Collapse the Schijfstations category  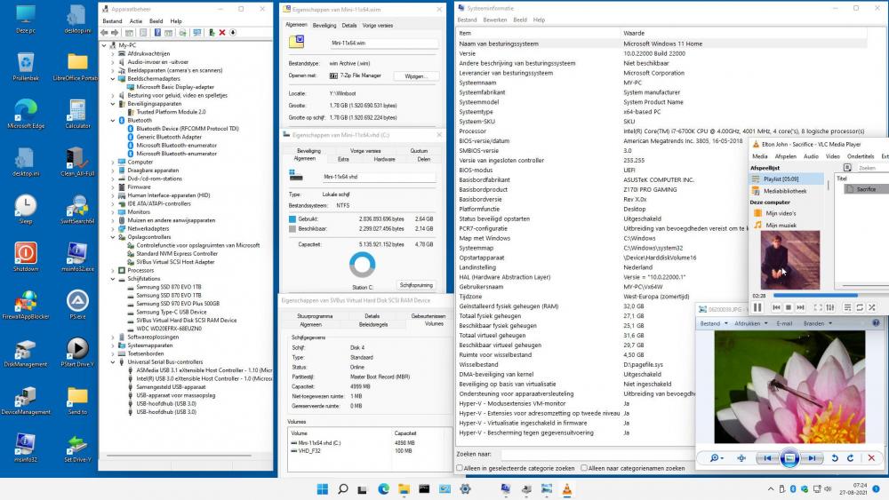point(113,279)
